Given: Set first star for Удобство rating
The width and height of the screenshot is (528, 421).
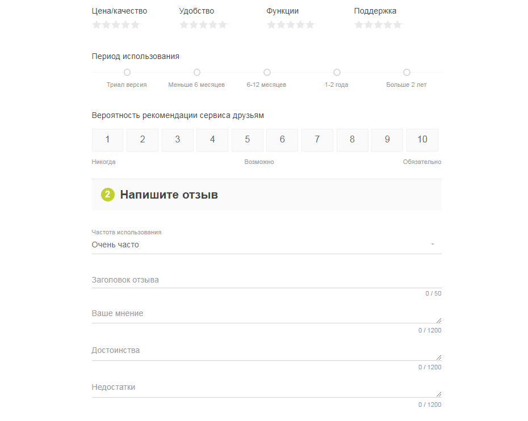Looking at the screenshot, I should coord(184,24).
